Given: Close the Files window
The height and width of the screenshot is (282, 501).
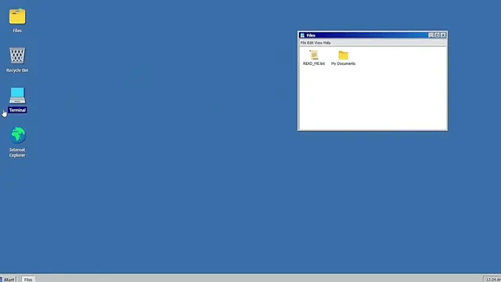Looking at the screenshot, I should tap(443, 35).
